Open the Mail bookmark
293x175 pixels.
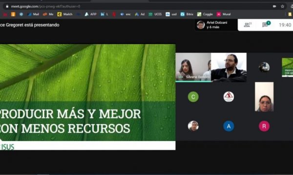coord(33,14)
